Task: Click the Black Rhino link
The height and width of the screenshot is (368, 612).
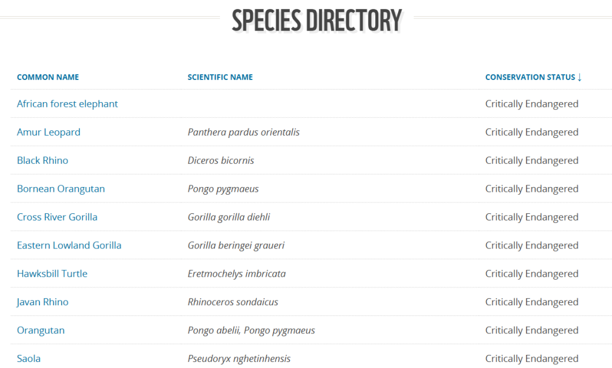Action: [42, 161]
